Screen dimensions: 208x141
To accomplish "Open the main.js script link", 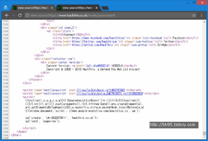I will 101,90.
